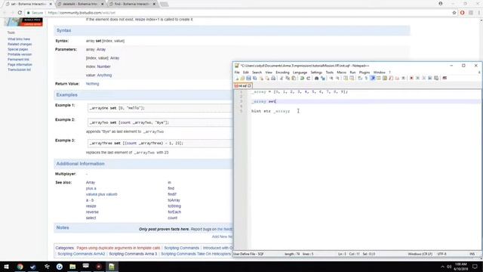
Task: Open the Encoding menu in Notepad++
Action: 282,73
